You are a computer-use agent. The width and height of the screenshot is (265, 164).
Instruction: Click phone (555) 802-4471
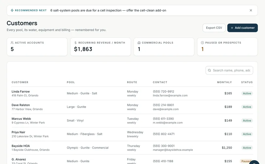click(x=164, y=134)
